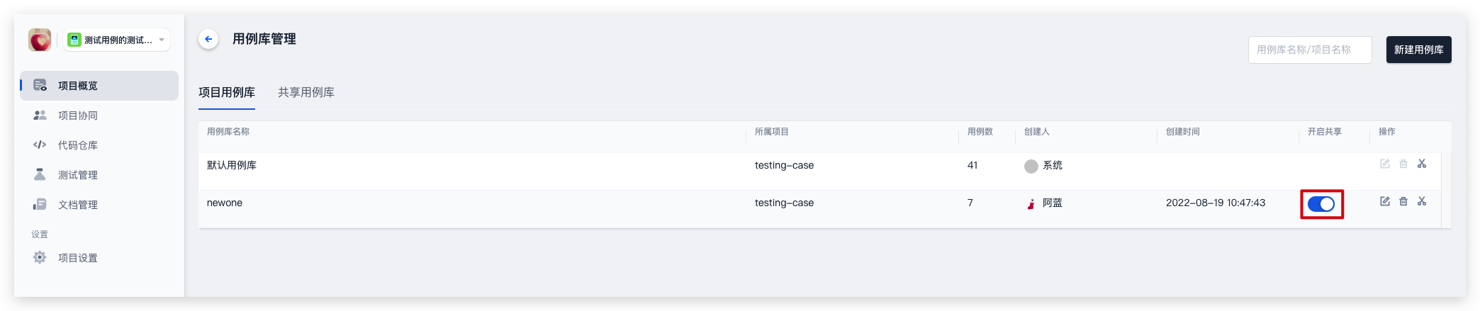Disable sharing toggle for newone library
Viewport: 1480px width, 311px height.
click(x=1321, y=204)
